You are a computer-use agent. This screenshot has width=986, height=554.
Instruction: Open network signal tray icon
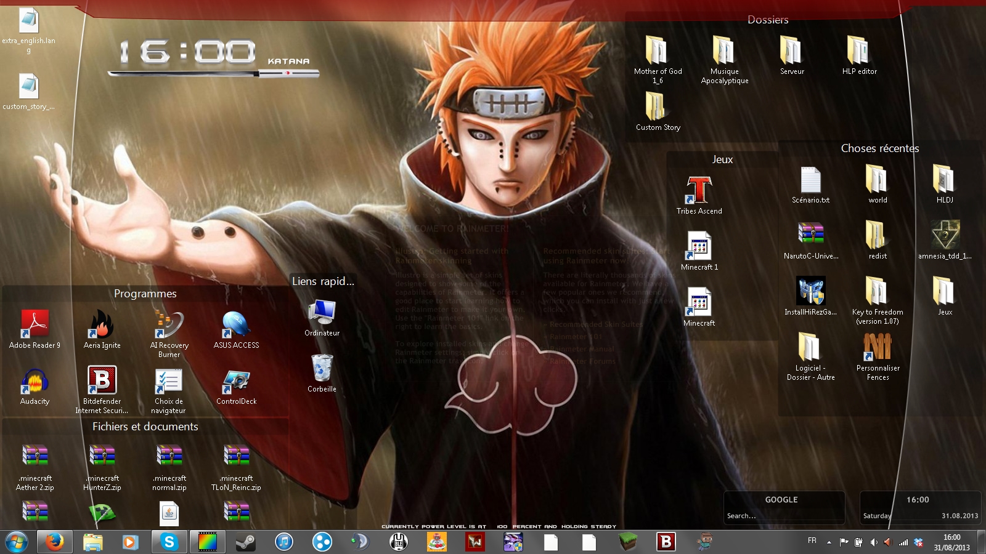point(903,542)
